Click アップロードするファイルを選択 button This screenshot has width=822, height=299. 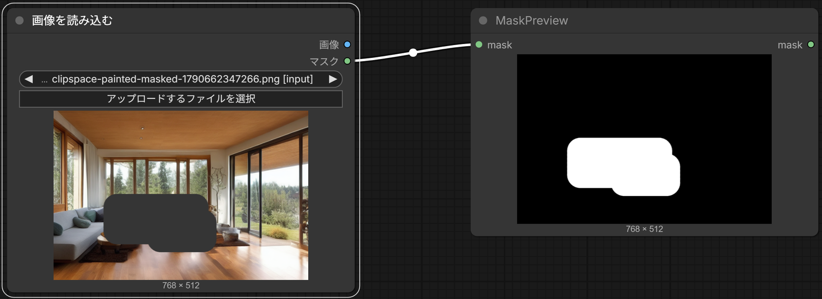(x=181, y=98)
